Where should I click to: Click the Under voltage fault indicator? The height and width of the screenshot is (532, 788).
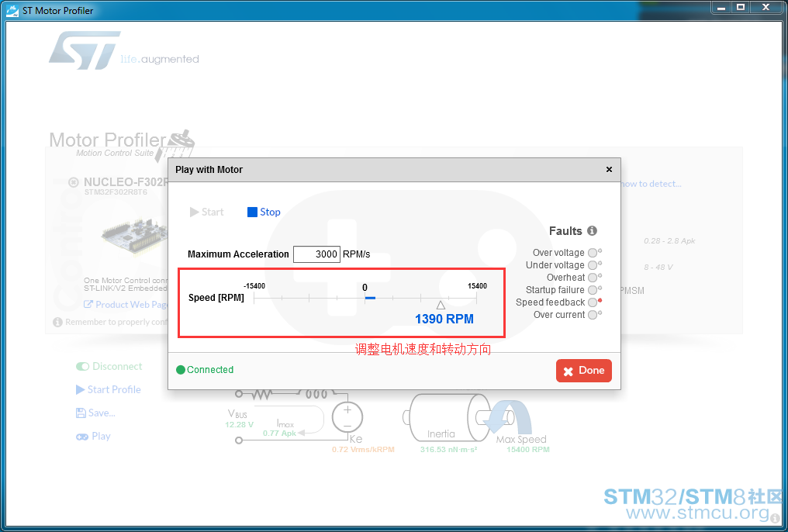click(x=593, y=265)
